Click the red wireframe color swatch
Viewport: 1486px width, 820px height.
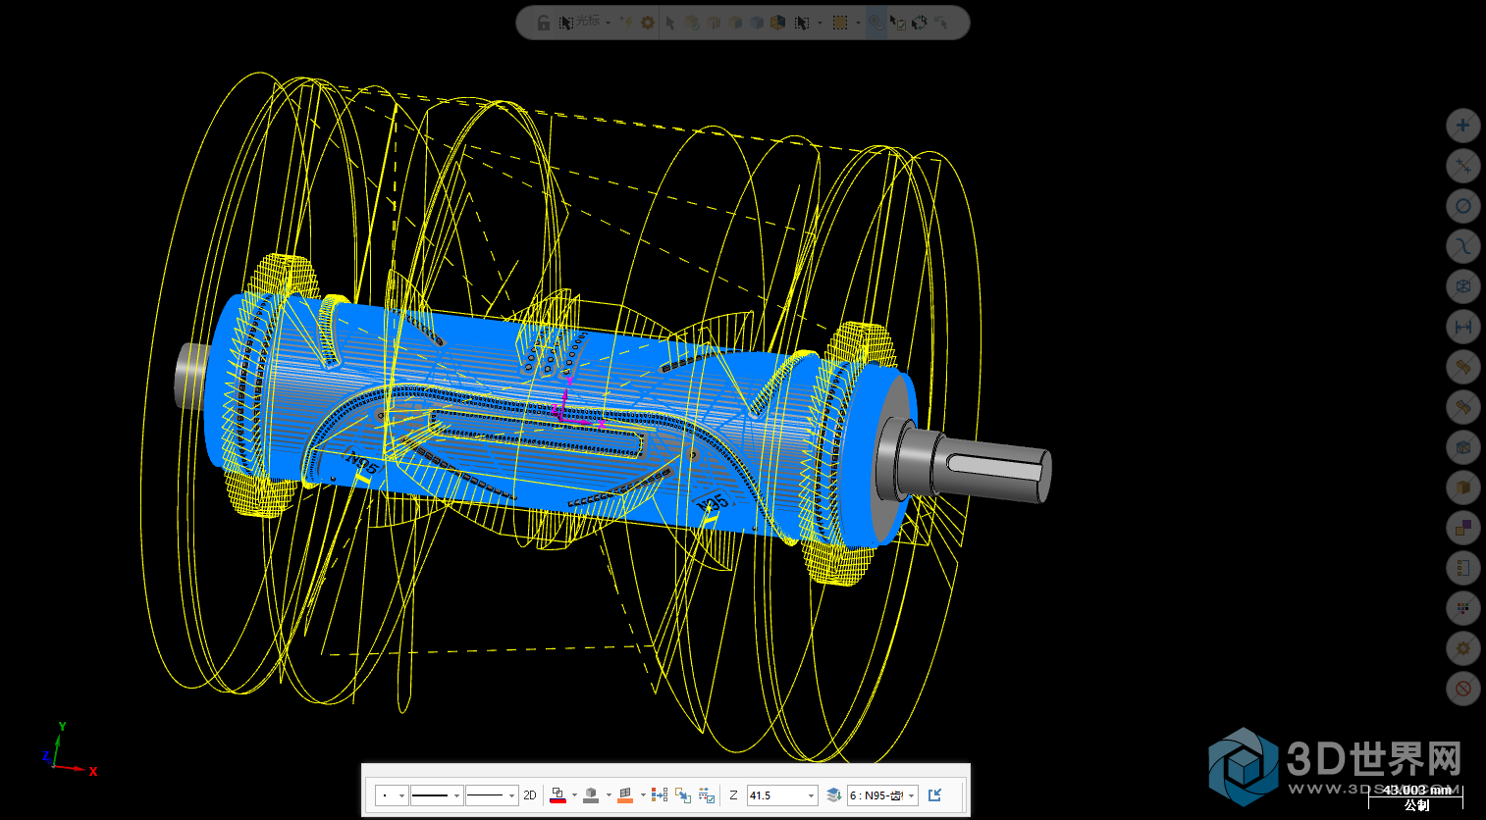(558, 795)
